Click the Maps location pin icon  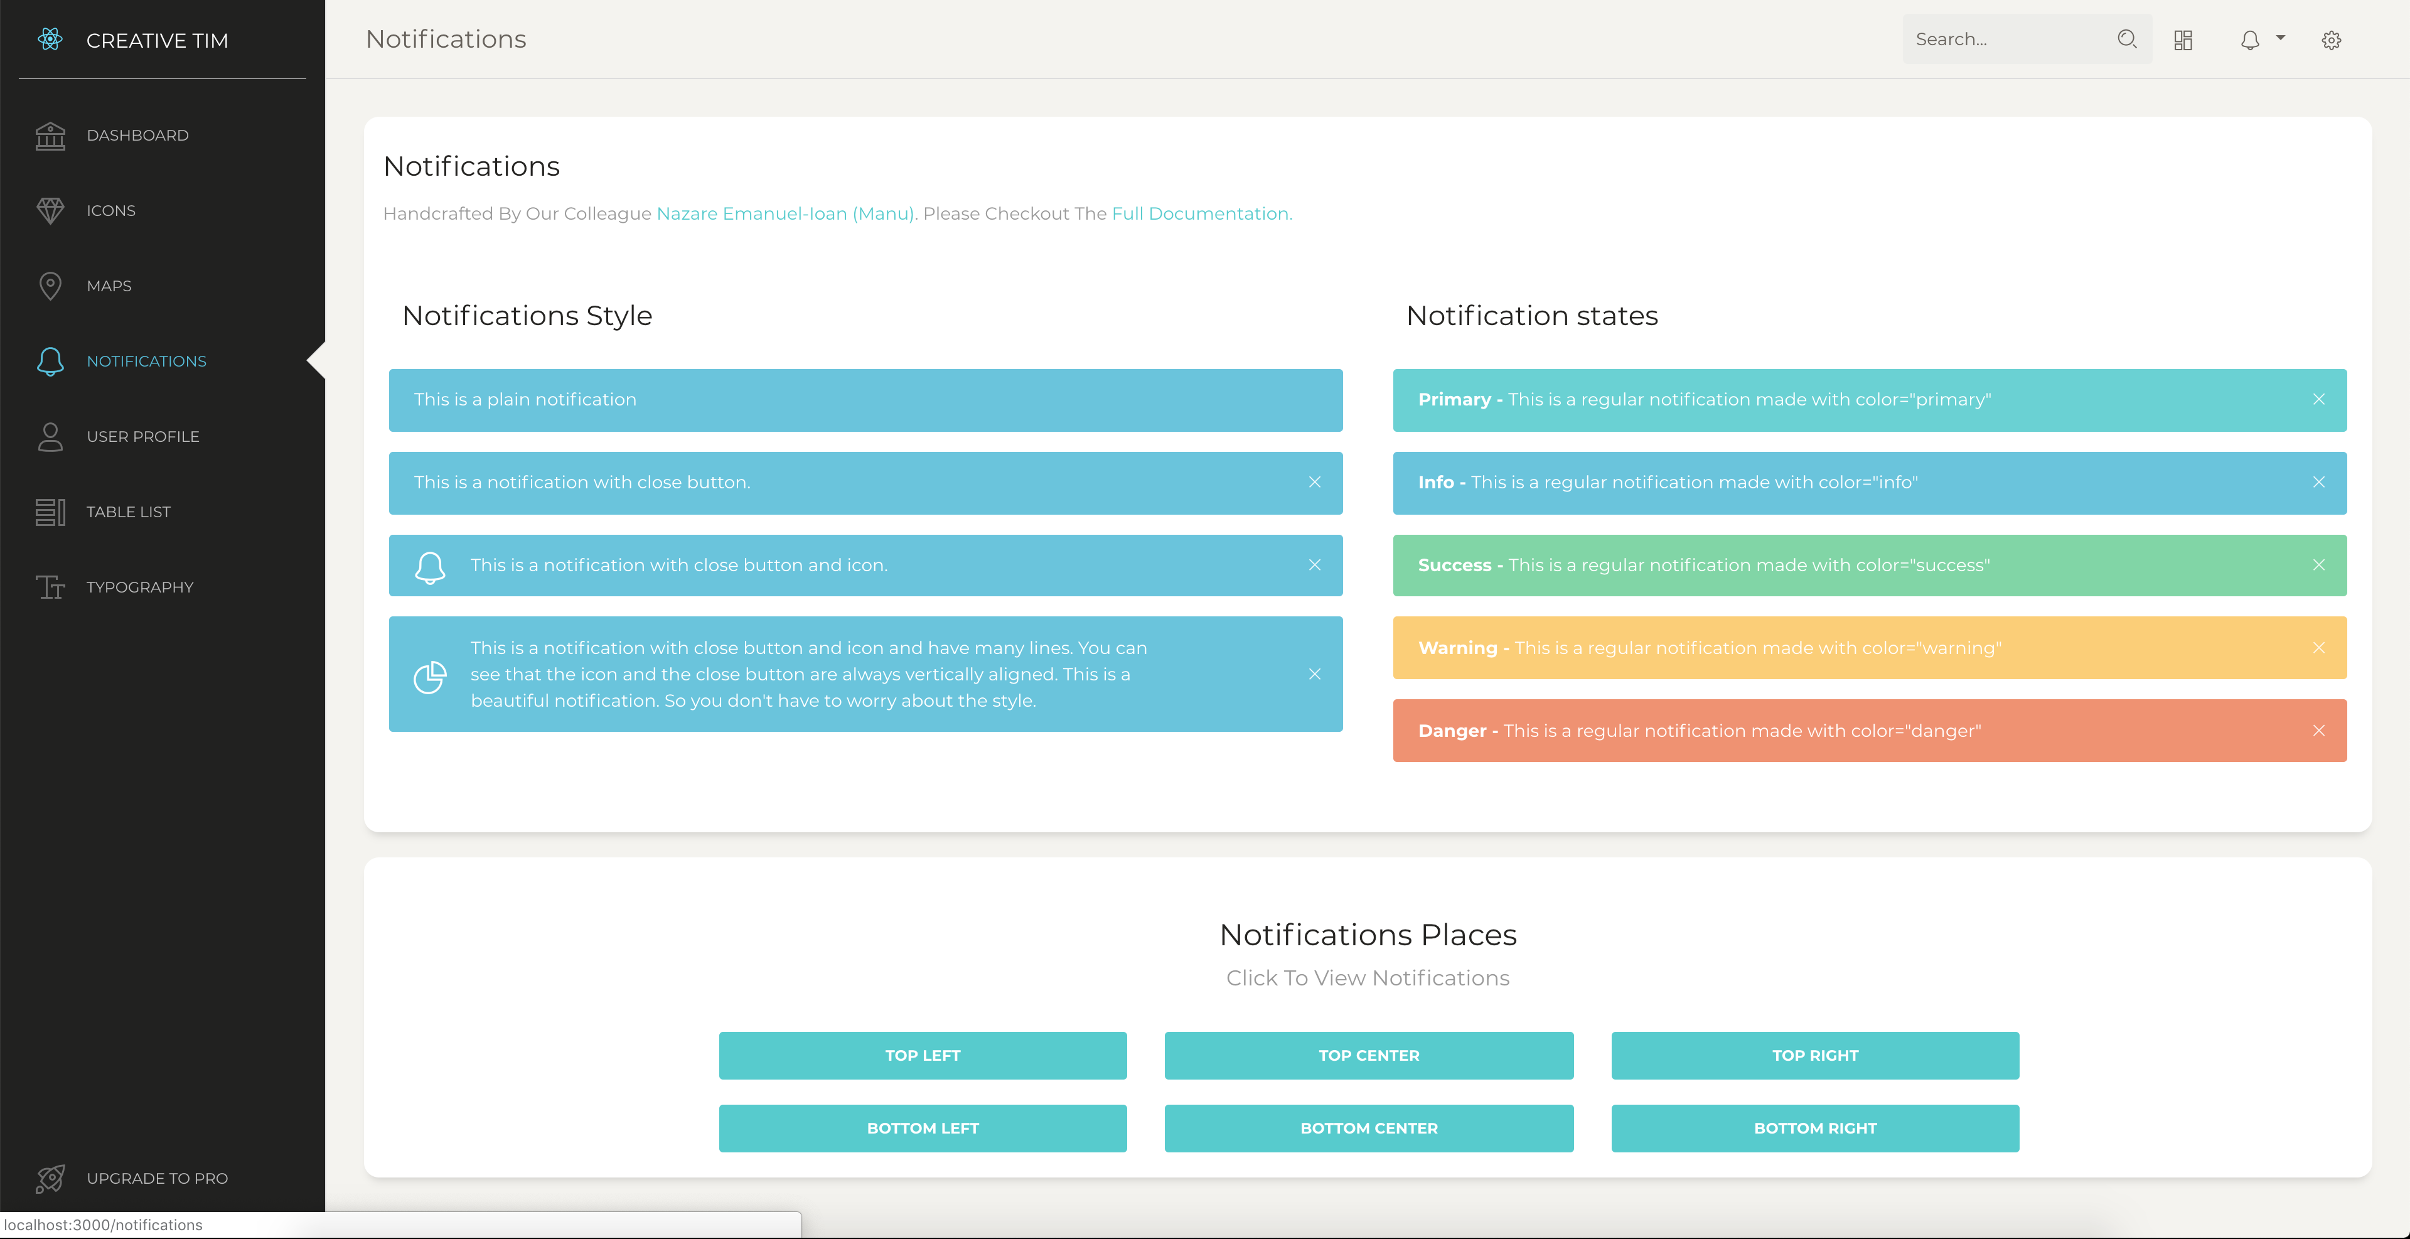pyautogui.click(x=50, y=286)
